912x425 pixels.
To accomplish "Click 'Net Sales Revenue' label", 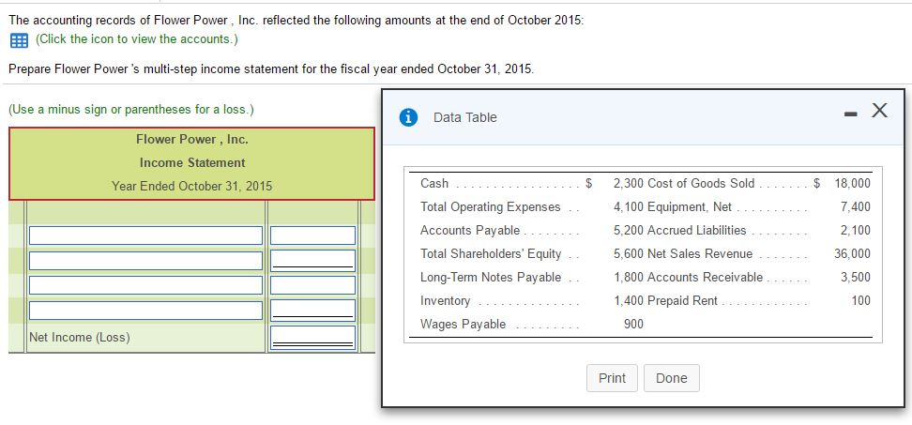I will pos(700,253).
